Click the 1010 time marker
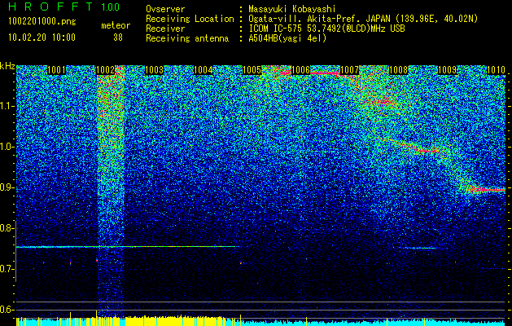Image resolution: width=512 pixels, height=326 pixels. [x=496, y=70]
